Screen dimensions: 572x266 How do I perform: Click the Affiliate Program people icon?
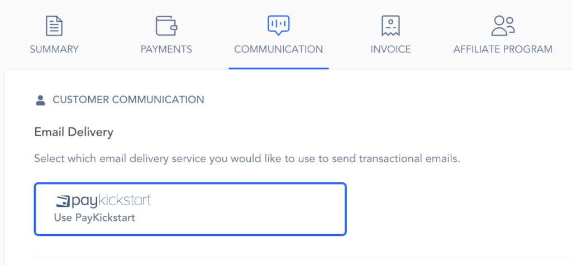[x=503, y=25]
